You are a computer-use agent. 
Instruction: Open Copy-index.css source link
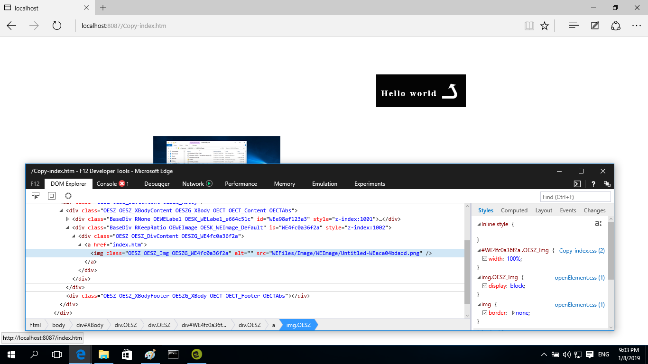pos(582,250)
